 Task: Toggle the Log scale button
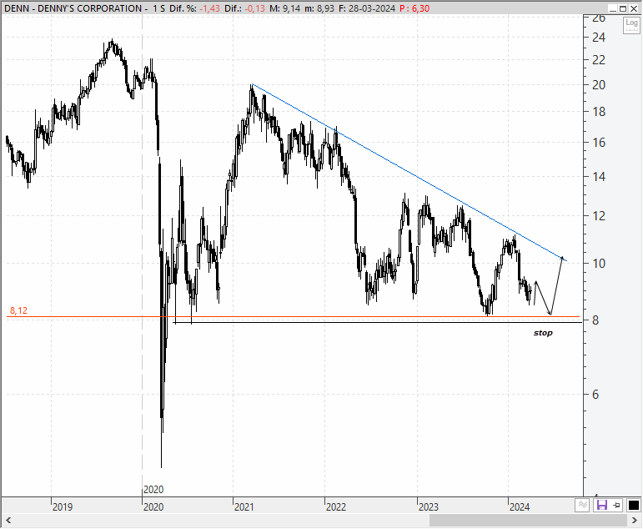click(x=631, y=25)
